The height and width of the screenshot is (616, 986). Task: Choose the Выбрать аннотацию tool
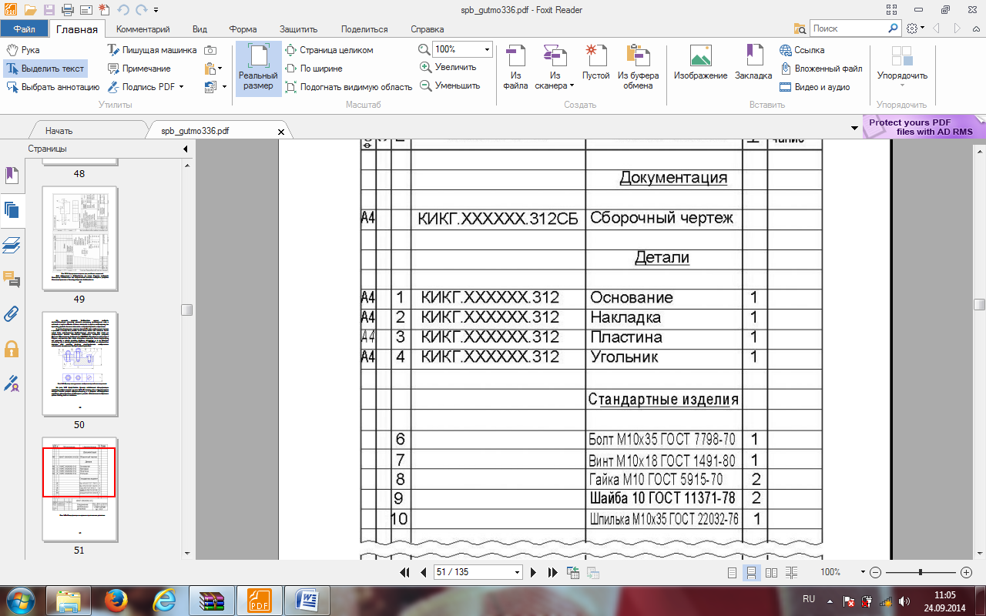point(52,87)
